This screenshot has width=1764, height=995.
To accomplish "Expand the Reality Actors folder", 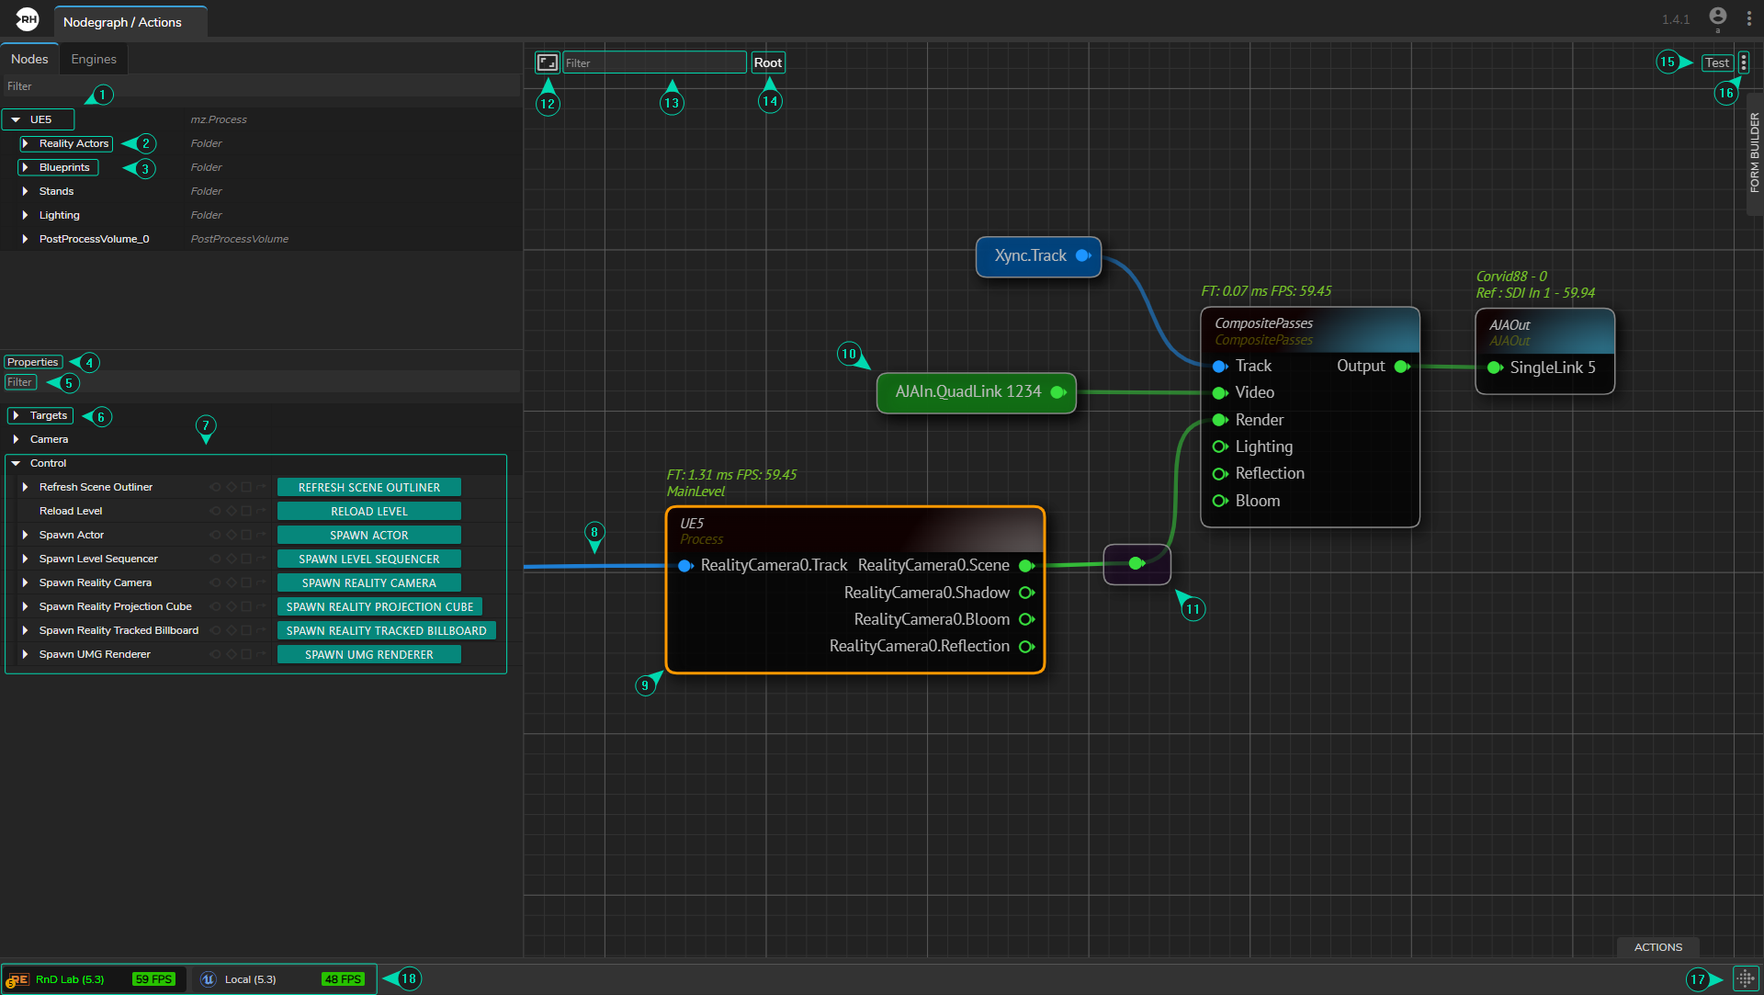I will (x=26, y=144).
